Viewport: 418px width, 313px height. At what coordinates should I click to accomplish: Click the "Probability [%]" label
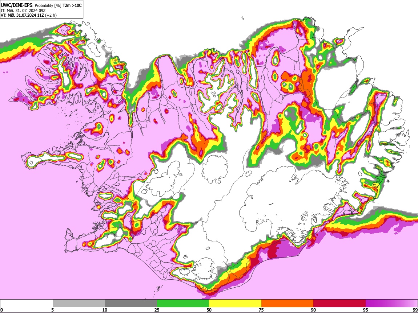(x=48, y=5)
